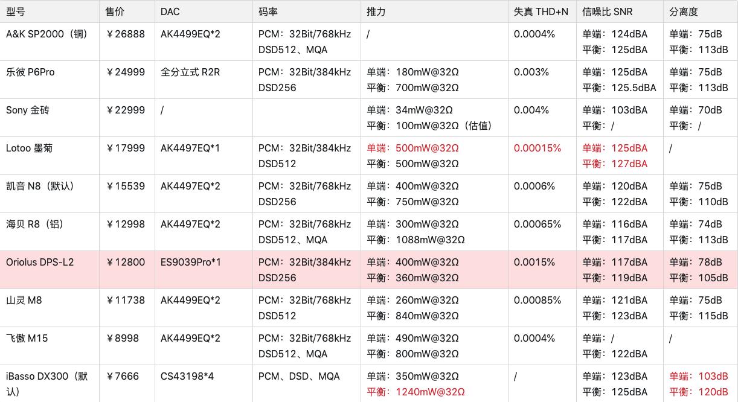The height and width of the screenshot is (402, 738).
Task: Click the highlighted Oriolus DPS-L2 cell
Action: [x=40, y=263]
